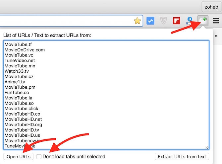Click the grey shield extension icon
Screen dimensions: 222x164
point(163,21)
